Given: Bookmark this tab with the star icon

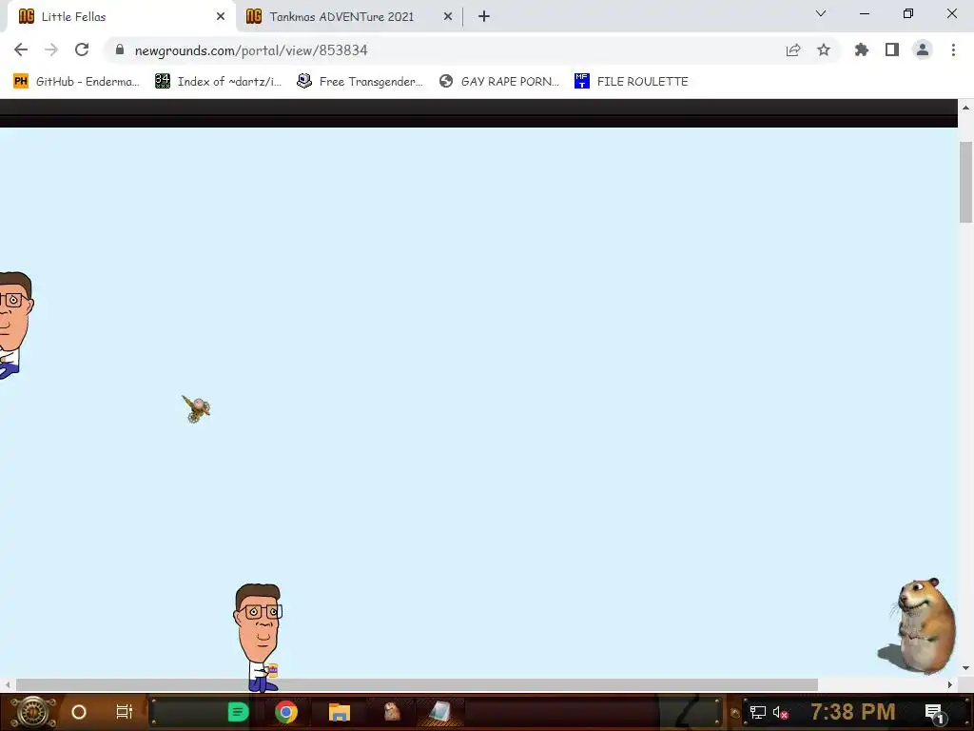Looking at the screenshot, I should (x=824, y=50).
